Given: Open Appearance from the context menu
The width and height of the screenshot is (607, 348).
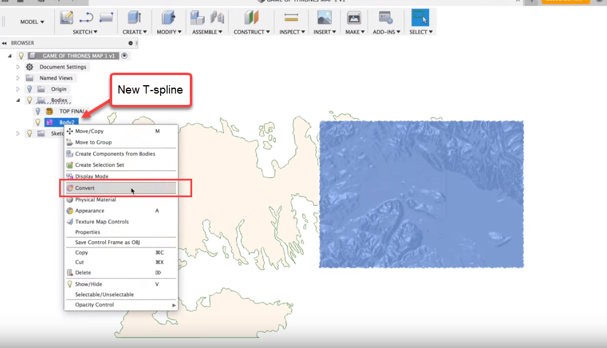Looking at the screenshot, I should [121, 211].
